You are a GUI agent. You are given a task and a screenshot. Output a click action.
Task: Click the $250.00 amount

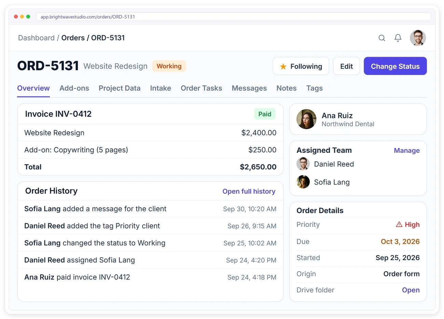point(262,150)
